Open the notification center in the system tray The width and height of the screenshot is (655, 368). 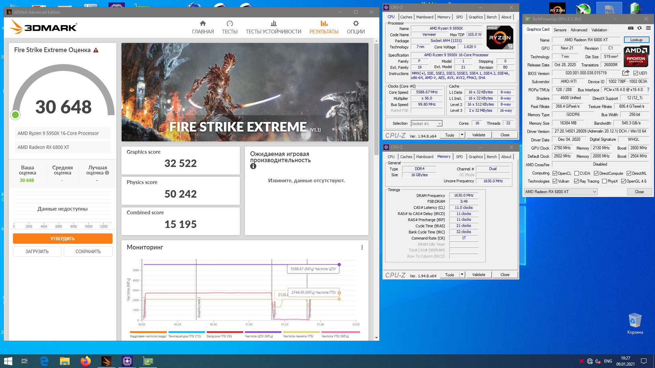(x=643, y=361)
